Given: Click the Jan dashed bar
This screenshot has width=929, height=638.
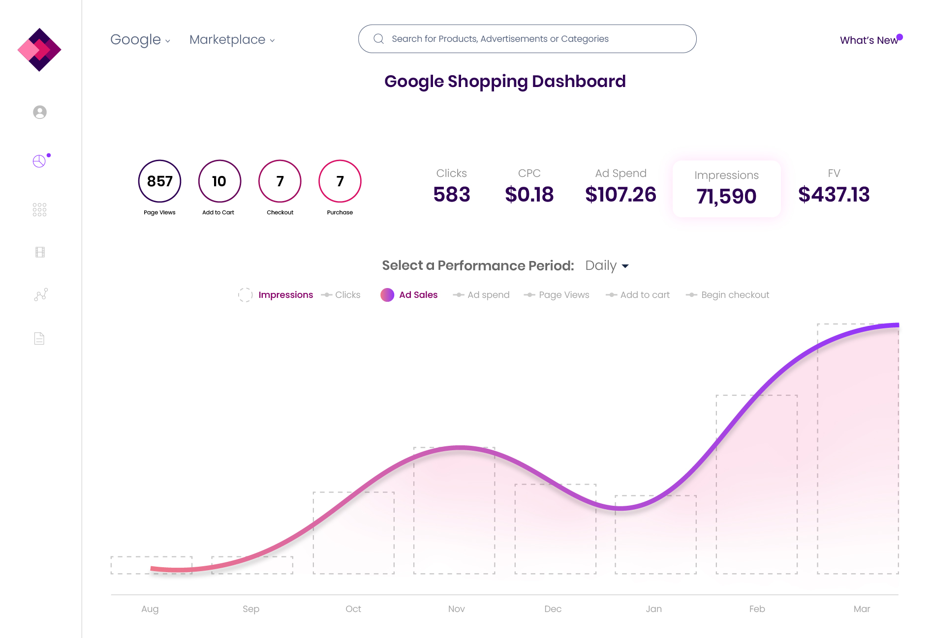Looking at the screenshot, I should [x=656, y=535].
